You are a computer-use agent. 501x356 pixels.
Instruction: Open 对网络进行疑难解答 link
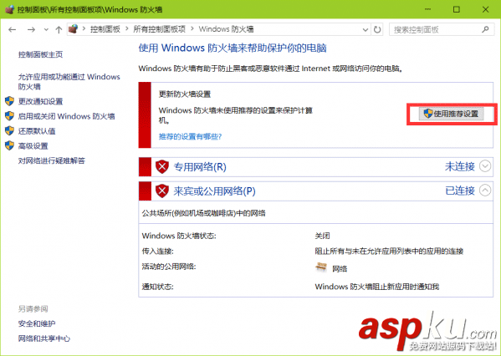point(52,160)
